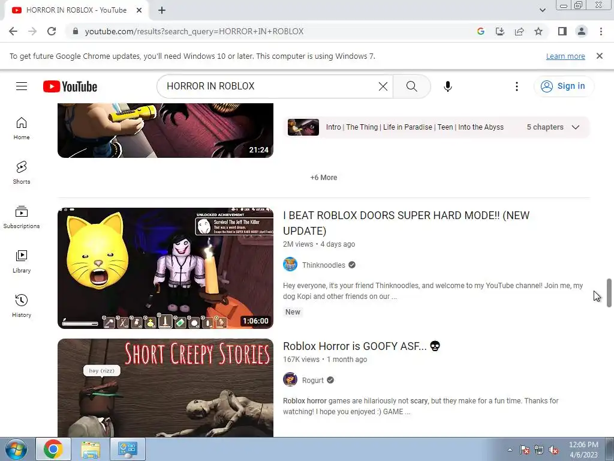Open the Windows Start button

16,449
